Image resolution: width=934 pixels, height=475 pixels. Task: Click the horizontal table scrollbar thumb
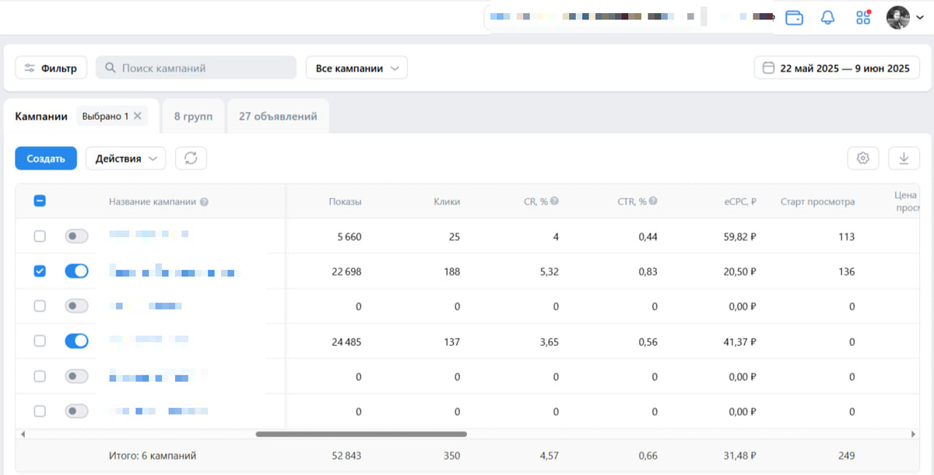[x=361, y=434]
